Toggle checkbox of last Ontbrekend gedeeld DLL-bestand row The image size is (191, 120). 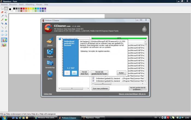pyautogui.click(x=93, y=81)
